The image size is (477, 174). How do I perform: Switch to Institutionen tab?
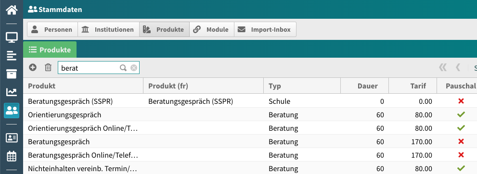pos(109,29)
